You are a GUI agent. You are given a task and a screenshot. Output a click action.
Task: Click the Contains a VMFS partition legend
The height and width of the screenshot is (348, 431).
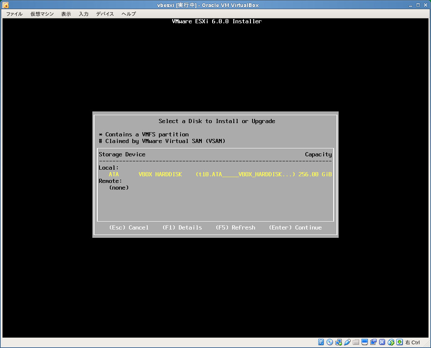click(144, 135)
